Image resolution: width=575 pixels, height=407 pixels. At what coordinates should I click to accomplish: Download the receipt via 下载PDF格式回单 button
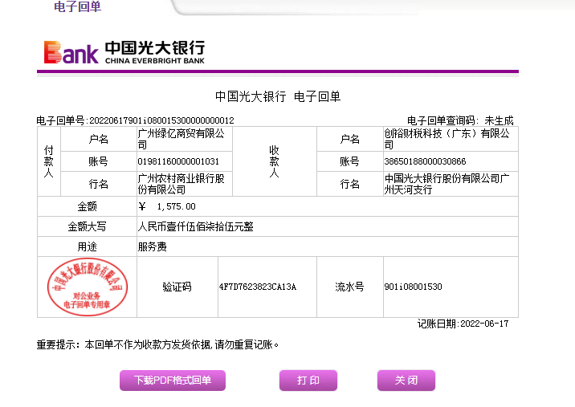coord(172,381)
